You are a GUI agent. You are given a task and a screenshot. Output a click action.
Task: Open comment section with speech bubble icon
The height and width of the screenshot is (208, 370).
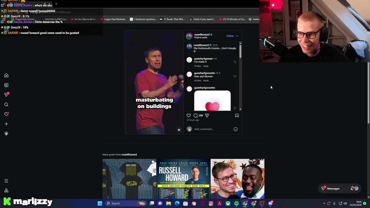click(x=196, y=116)
